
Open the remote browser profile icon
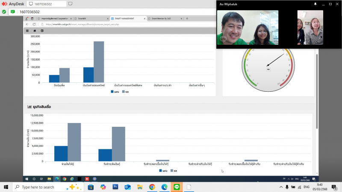click(27, 18)
